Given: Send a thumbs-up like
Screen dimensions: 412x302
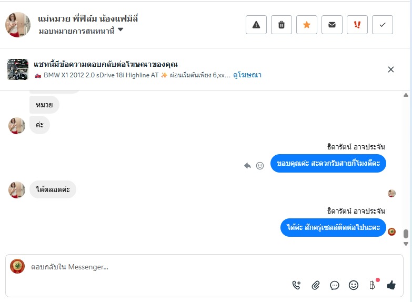Looking at the screenshot, I should pos(391,285).
